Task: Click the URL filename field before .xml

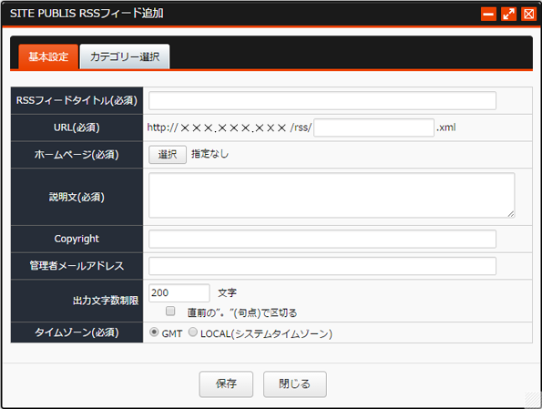Action: [x=373, y=128]
